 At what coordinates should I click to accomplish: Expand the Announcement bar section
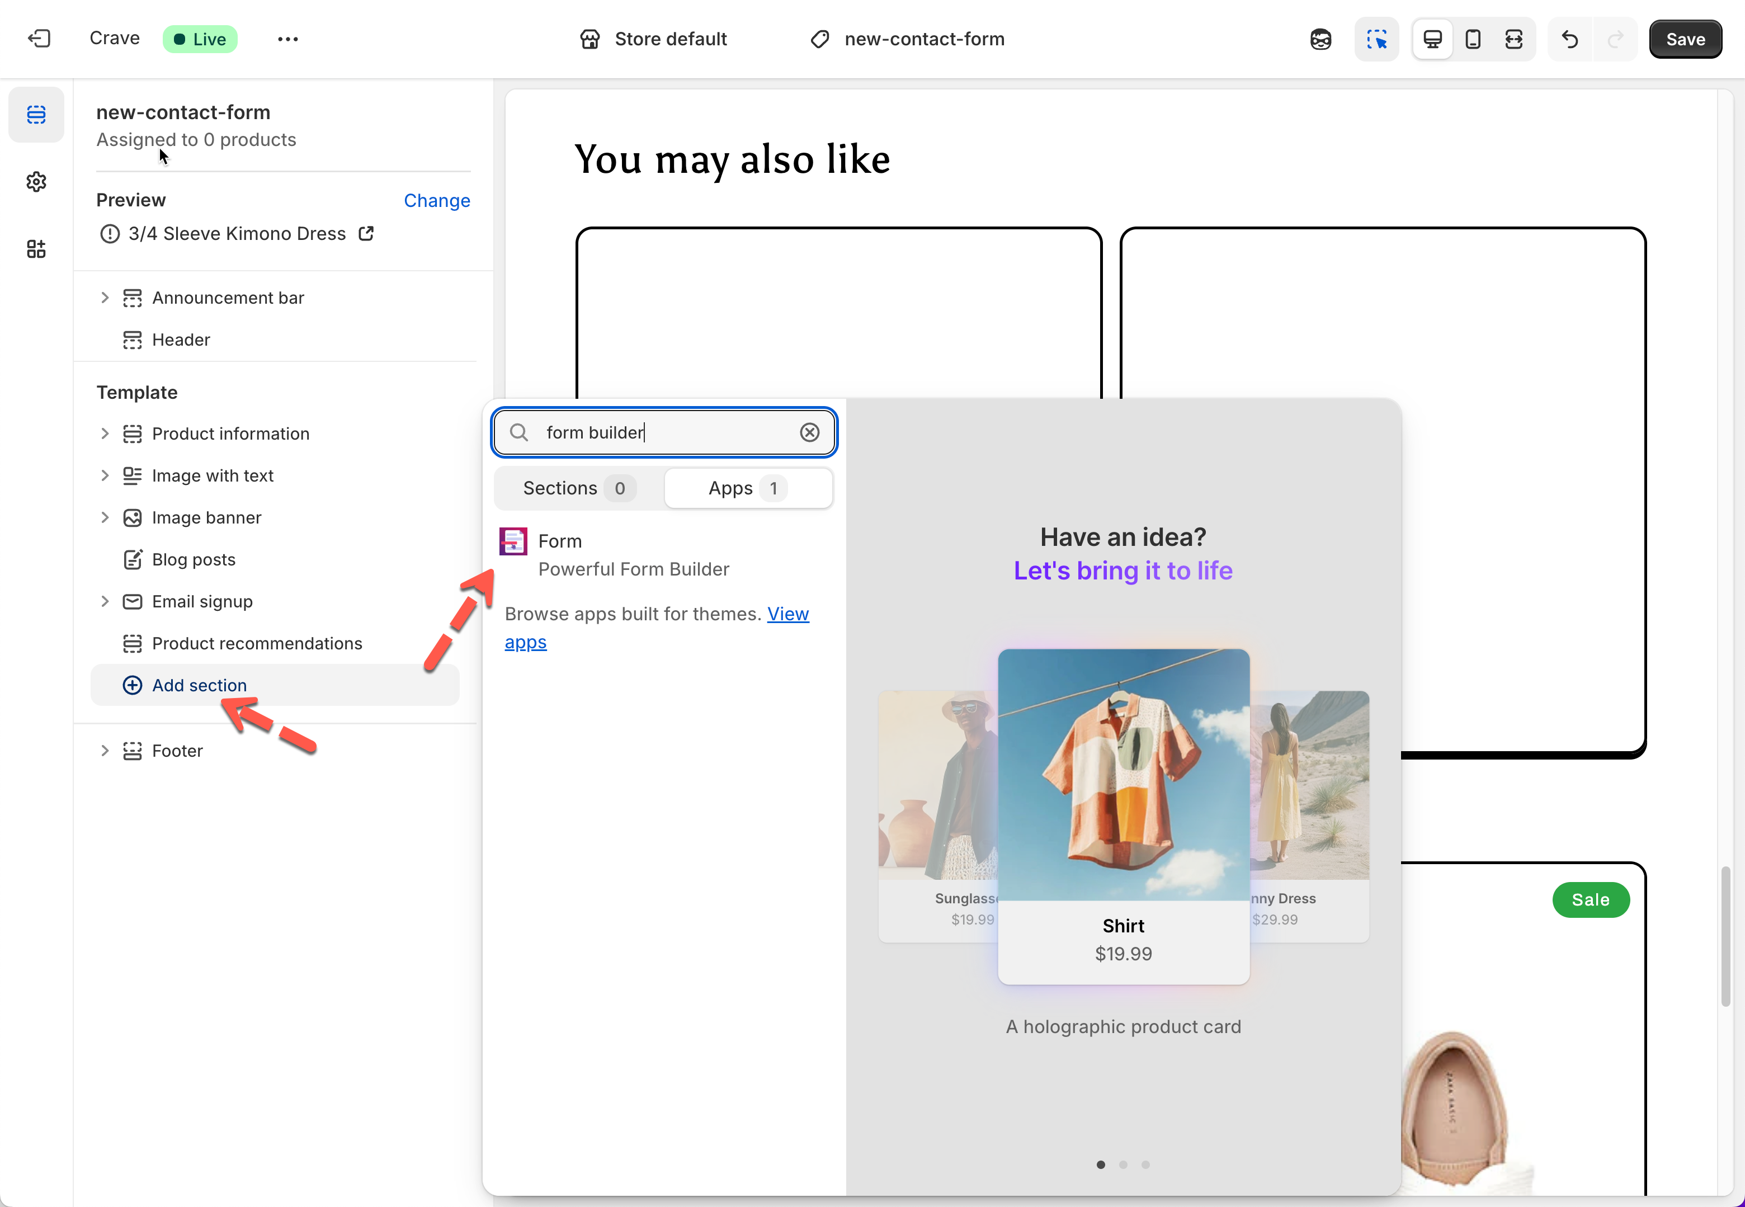105,298
